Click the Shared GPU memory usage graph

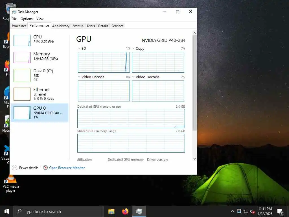[131, 143]
